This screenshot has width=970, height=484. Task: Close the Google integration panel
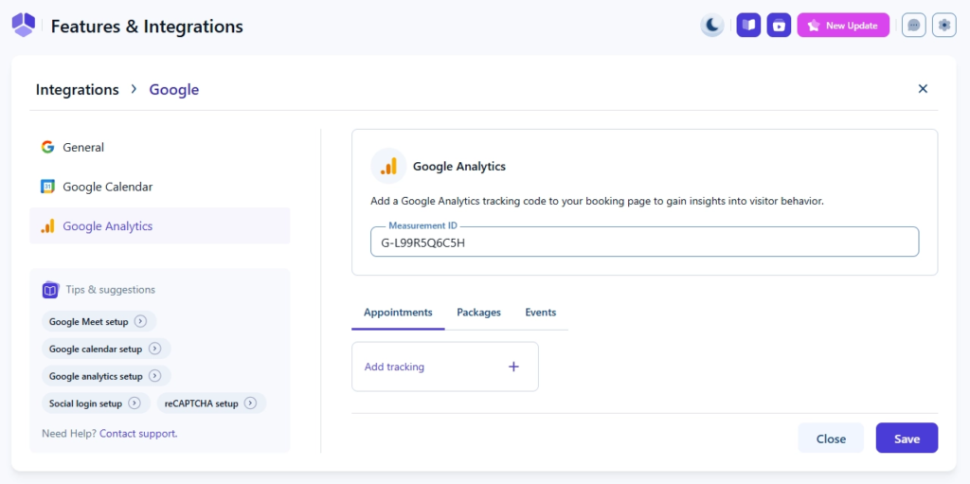[923, 89]
